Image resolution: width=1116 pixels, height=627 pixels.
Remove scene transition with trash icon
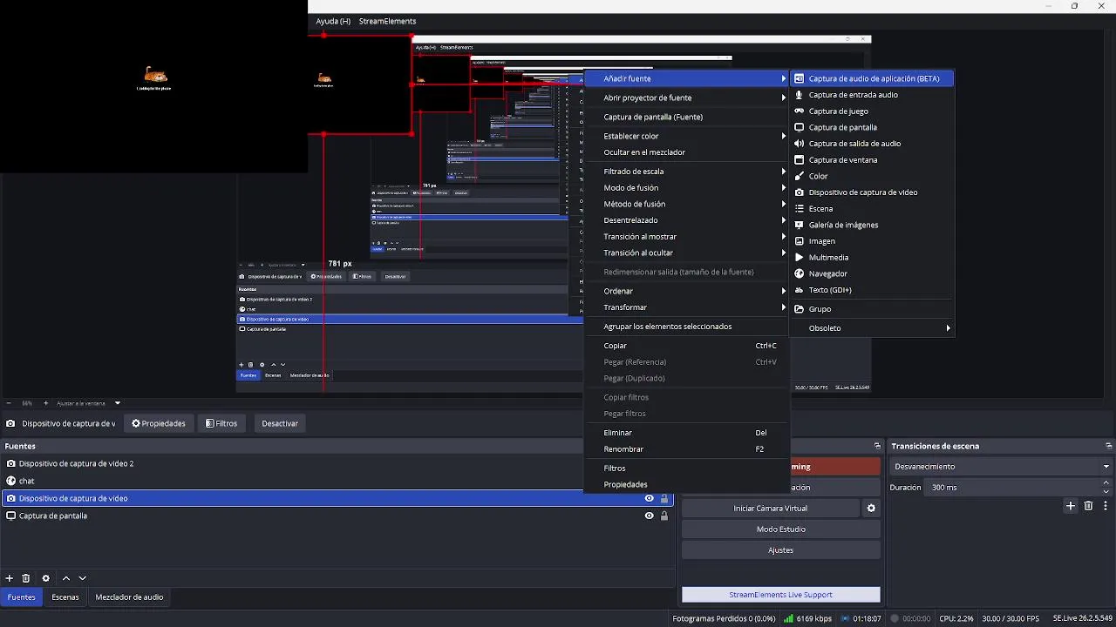[1088, 506]
